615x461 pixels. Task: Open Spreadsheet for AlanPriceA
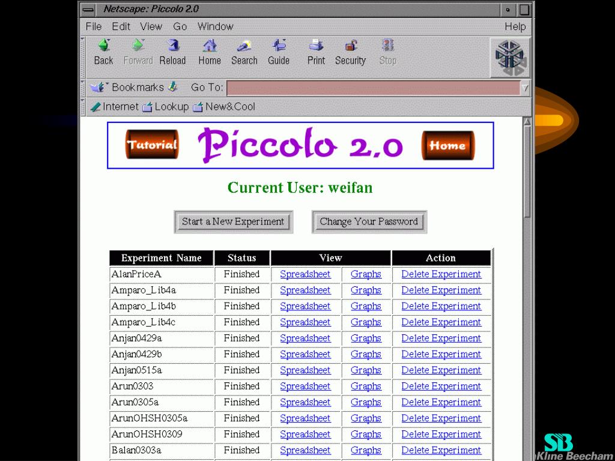[305, 274]
